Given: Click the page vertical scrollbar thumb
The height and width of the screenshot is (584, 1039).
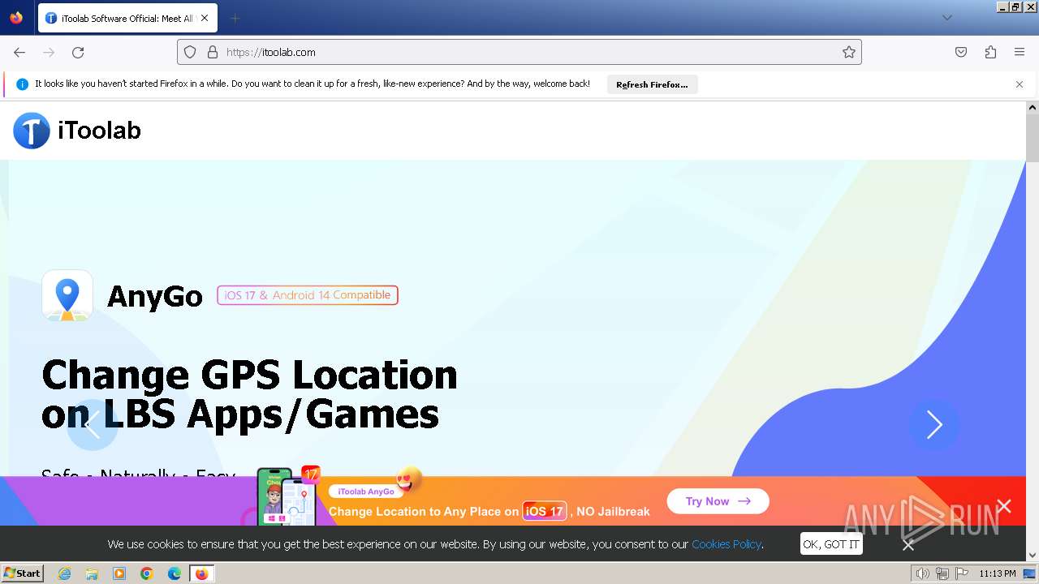Looking at the screenshot, I should [1033, 138].
